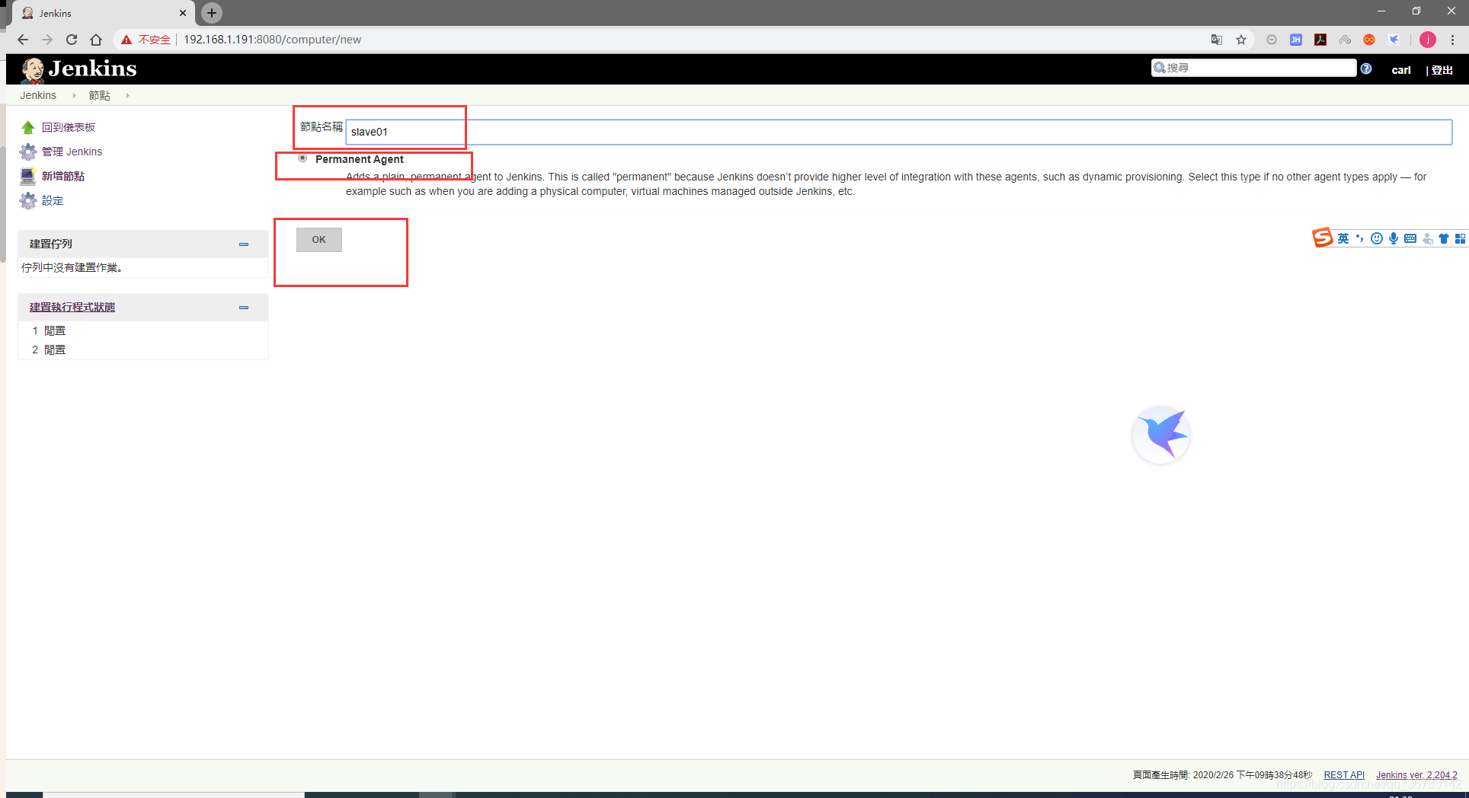The height and width of the screenshot is (798, 1469).
Task: Open the REST API footer link
Action: (1344, 775)
